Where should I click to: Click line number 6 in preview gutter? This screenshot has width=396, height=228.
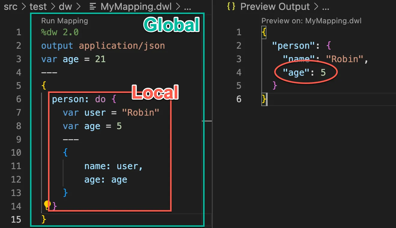[239, 99]
